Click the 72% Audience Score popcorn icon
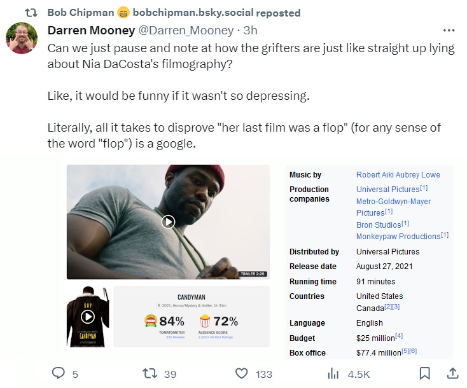 pos(206,321)
